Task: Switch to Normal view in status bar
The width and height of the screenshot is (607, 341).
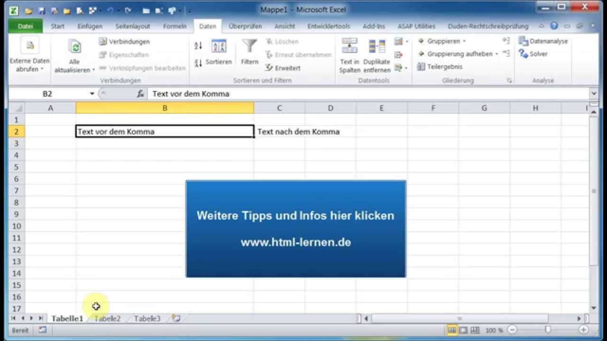Action: click(x=452, y=330)
